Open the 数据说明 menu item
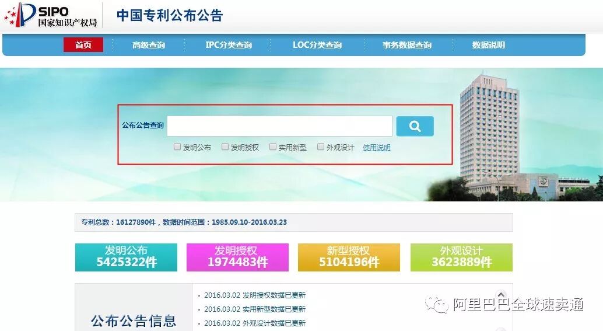Image resolution: width=603 pixels, height=331 pixels. point(488,45)
